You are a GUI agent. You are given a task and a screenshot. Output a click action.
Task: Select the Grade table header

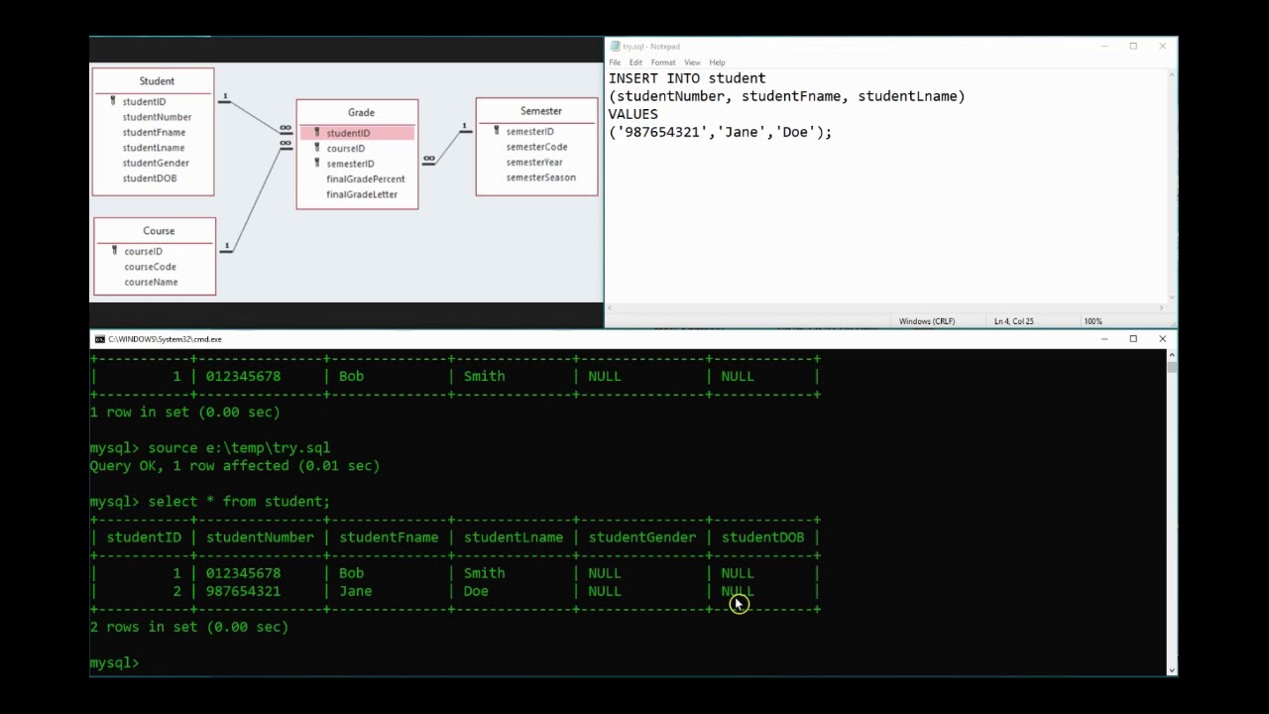361,112
